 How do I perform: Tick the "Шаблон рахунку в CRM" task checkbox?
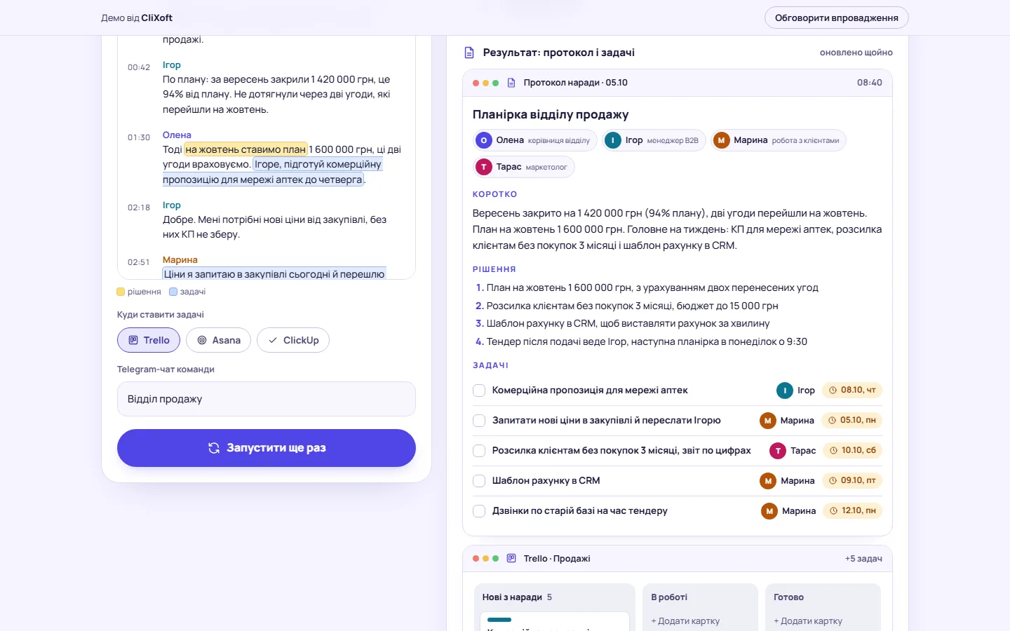click(x=479, y=481)
